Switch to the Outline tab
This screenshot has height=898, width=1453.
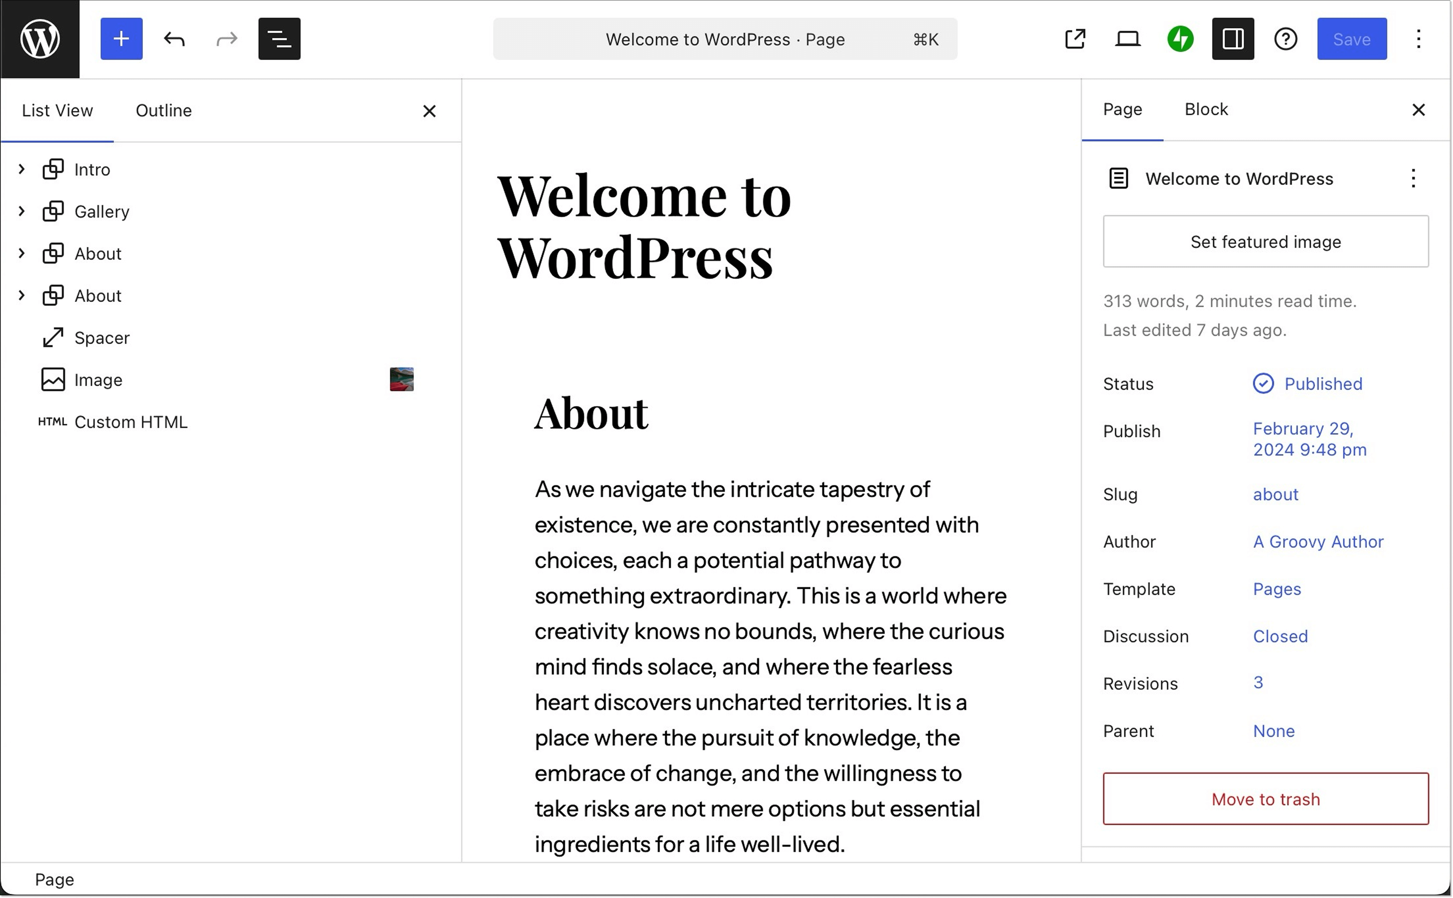(163, 110)
